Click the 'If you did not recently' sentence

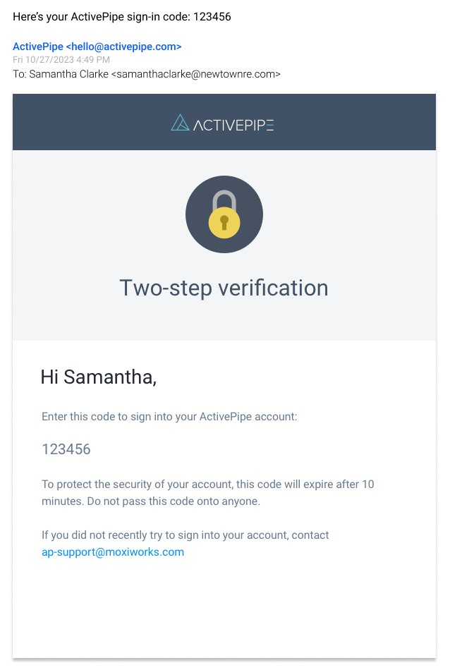click(x=185, y=535)
